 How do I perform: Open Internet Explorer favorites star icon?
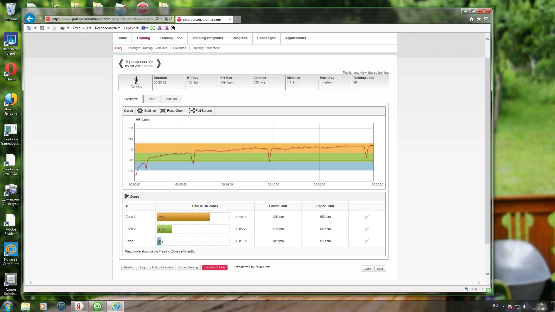click(479, 19)
